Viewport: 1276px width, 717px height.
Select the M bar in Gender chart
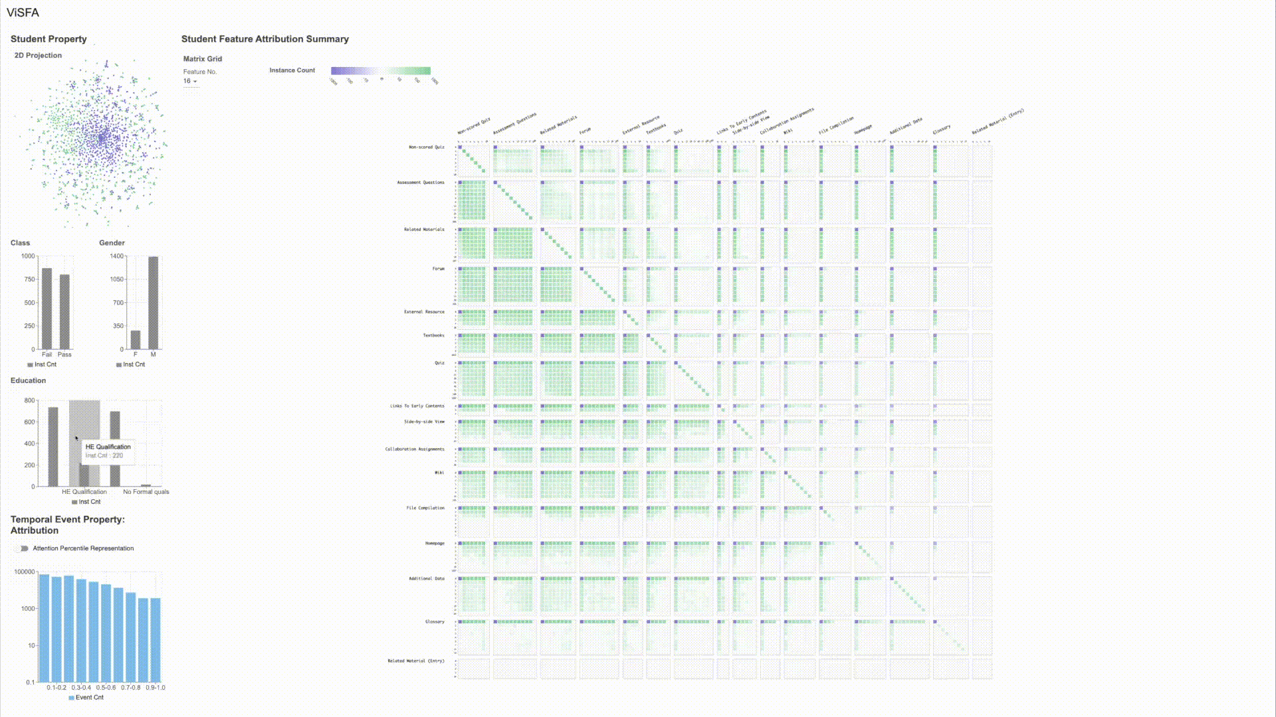[153, 302]
